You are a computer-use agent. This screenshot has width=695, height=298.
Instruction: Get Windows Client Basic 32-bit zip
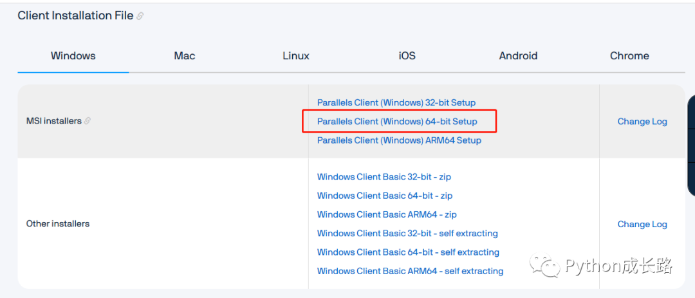click(384, 177)
